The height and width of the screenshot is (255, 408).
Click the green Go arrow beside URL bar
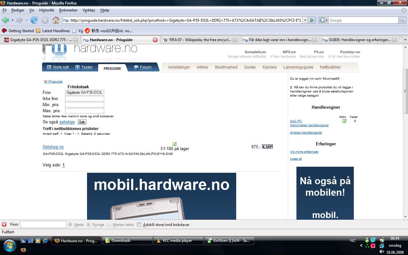312,20
